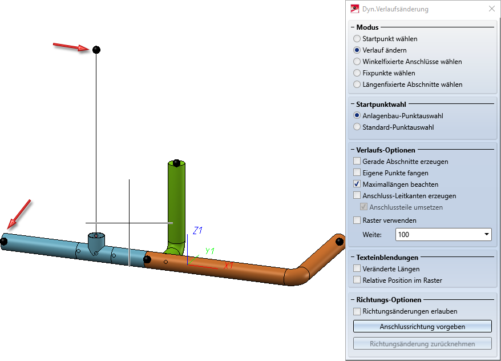This screenshot has height=361, width=501.
Task: Collapse the Richtungs-Optionen section
Action: (x=353, y=300)
